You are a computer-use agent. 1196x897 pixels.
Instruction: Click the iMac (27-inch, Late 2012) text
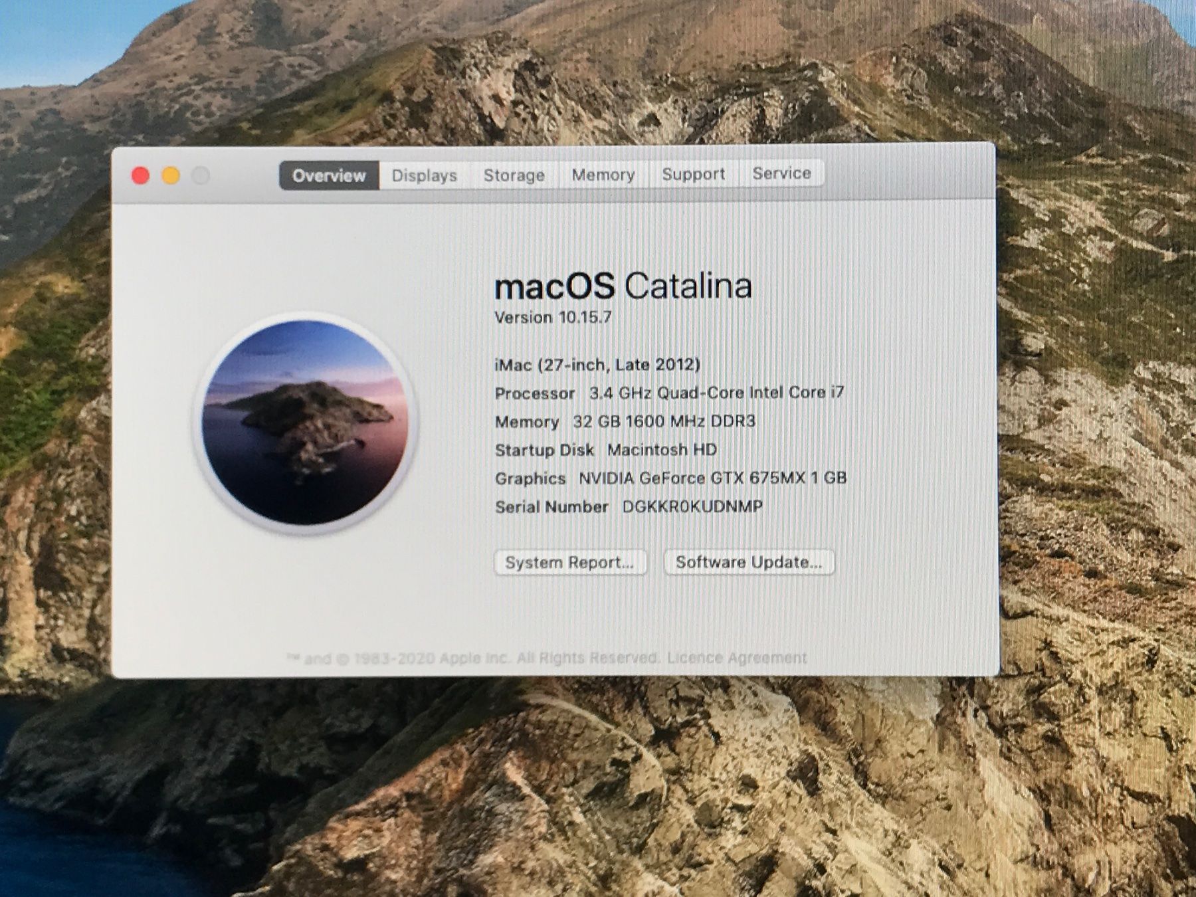pos(597,365)
